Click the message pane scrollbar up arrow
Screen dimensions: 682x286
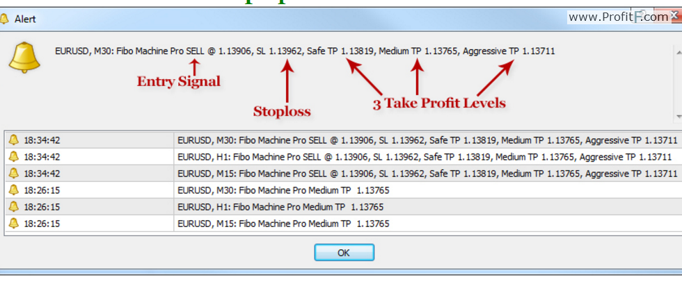[679, 51]
